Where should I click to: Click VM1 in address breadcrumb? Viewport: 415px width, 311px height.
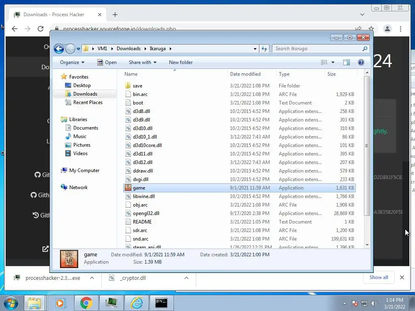pos(102,49)
